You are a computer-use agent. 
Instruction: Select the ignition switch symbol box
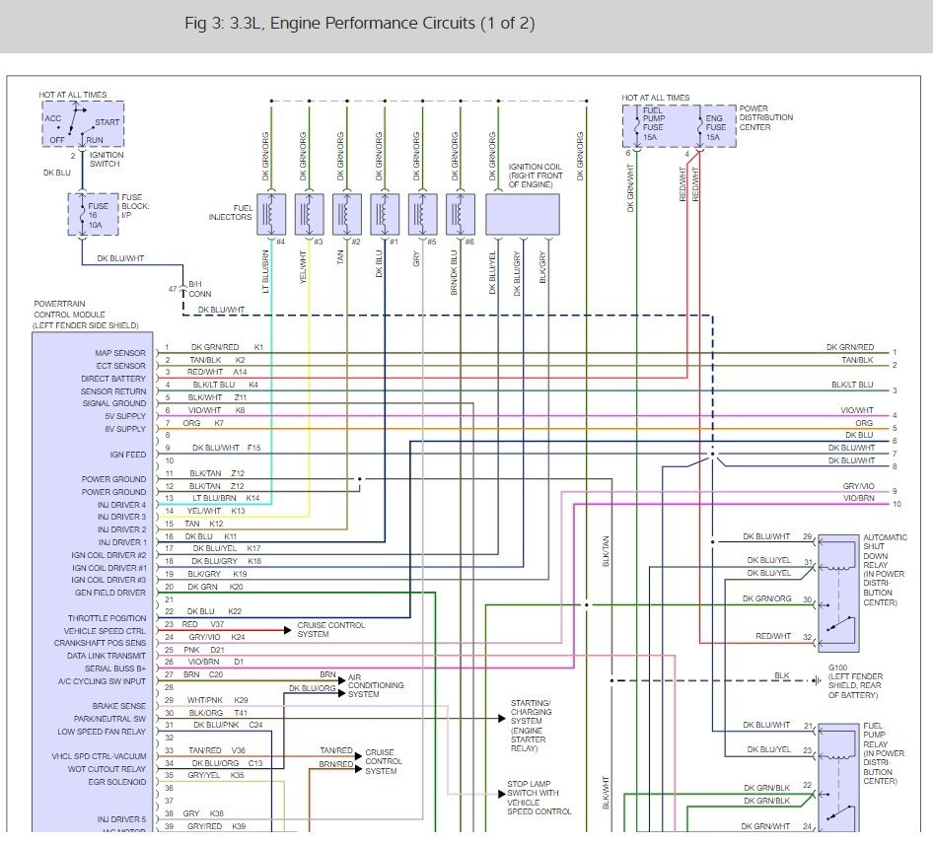[x=83, y=123]
